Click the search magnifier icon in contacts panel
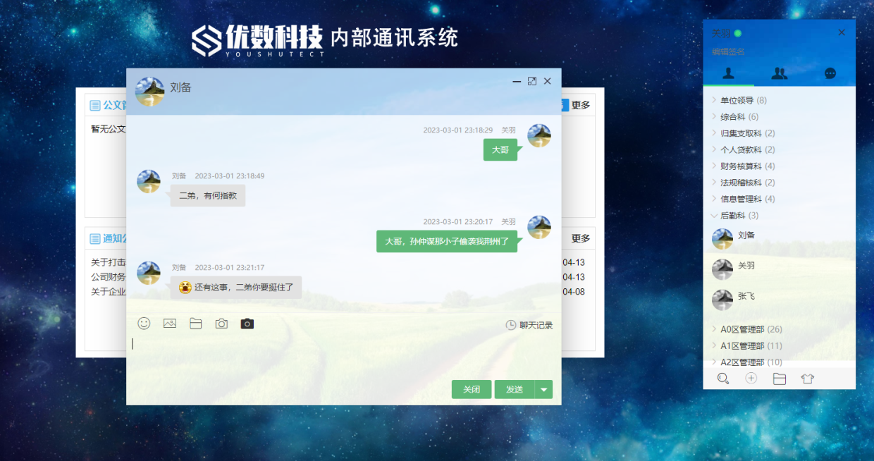Screen dimensions: 874x461 pyautogui.click(x=722, y=379)
